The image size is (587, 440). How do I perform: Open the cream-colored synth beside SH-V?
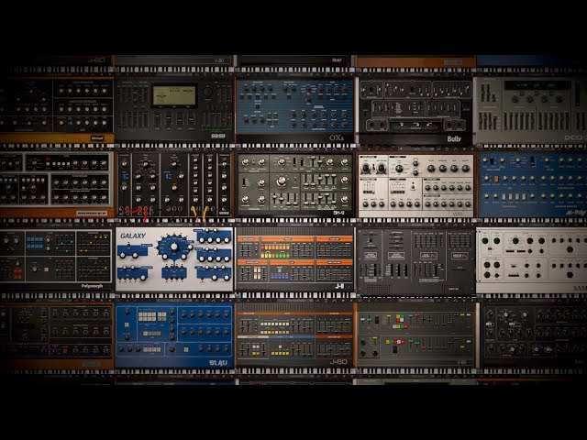415,185
